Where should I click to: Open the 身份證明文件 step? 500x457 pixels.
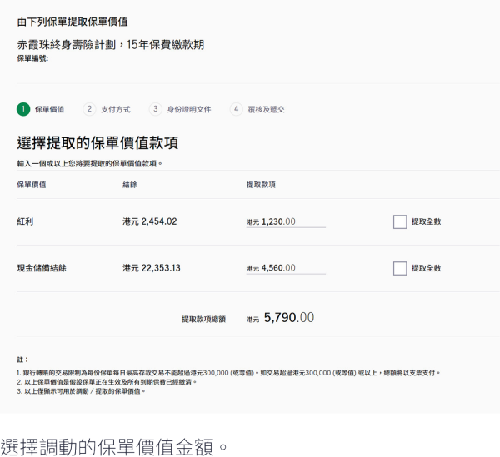[189, 109]
